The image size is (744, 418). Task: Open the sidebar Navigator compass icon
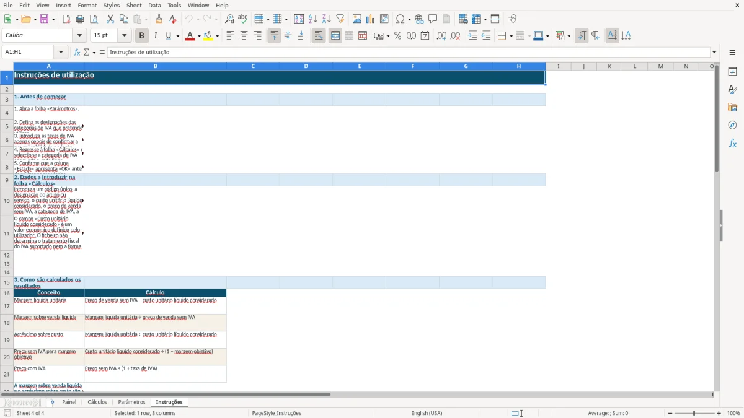click(732, 125)
